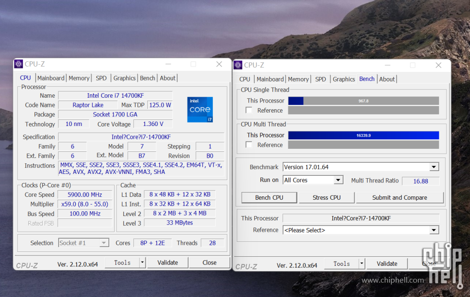The height and width of the screenshot is (297, 470).
Task: Switch to Memory tab in left window
Action: (79, 78)
